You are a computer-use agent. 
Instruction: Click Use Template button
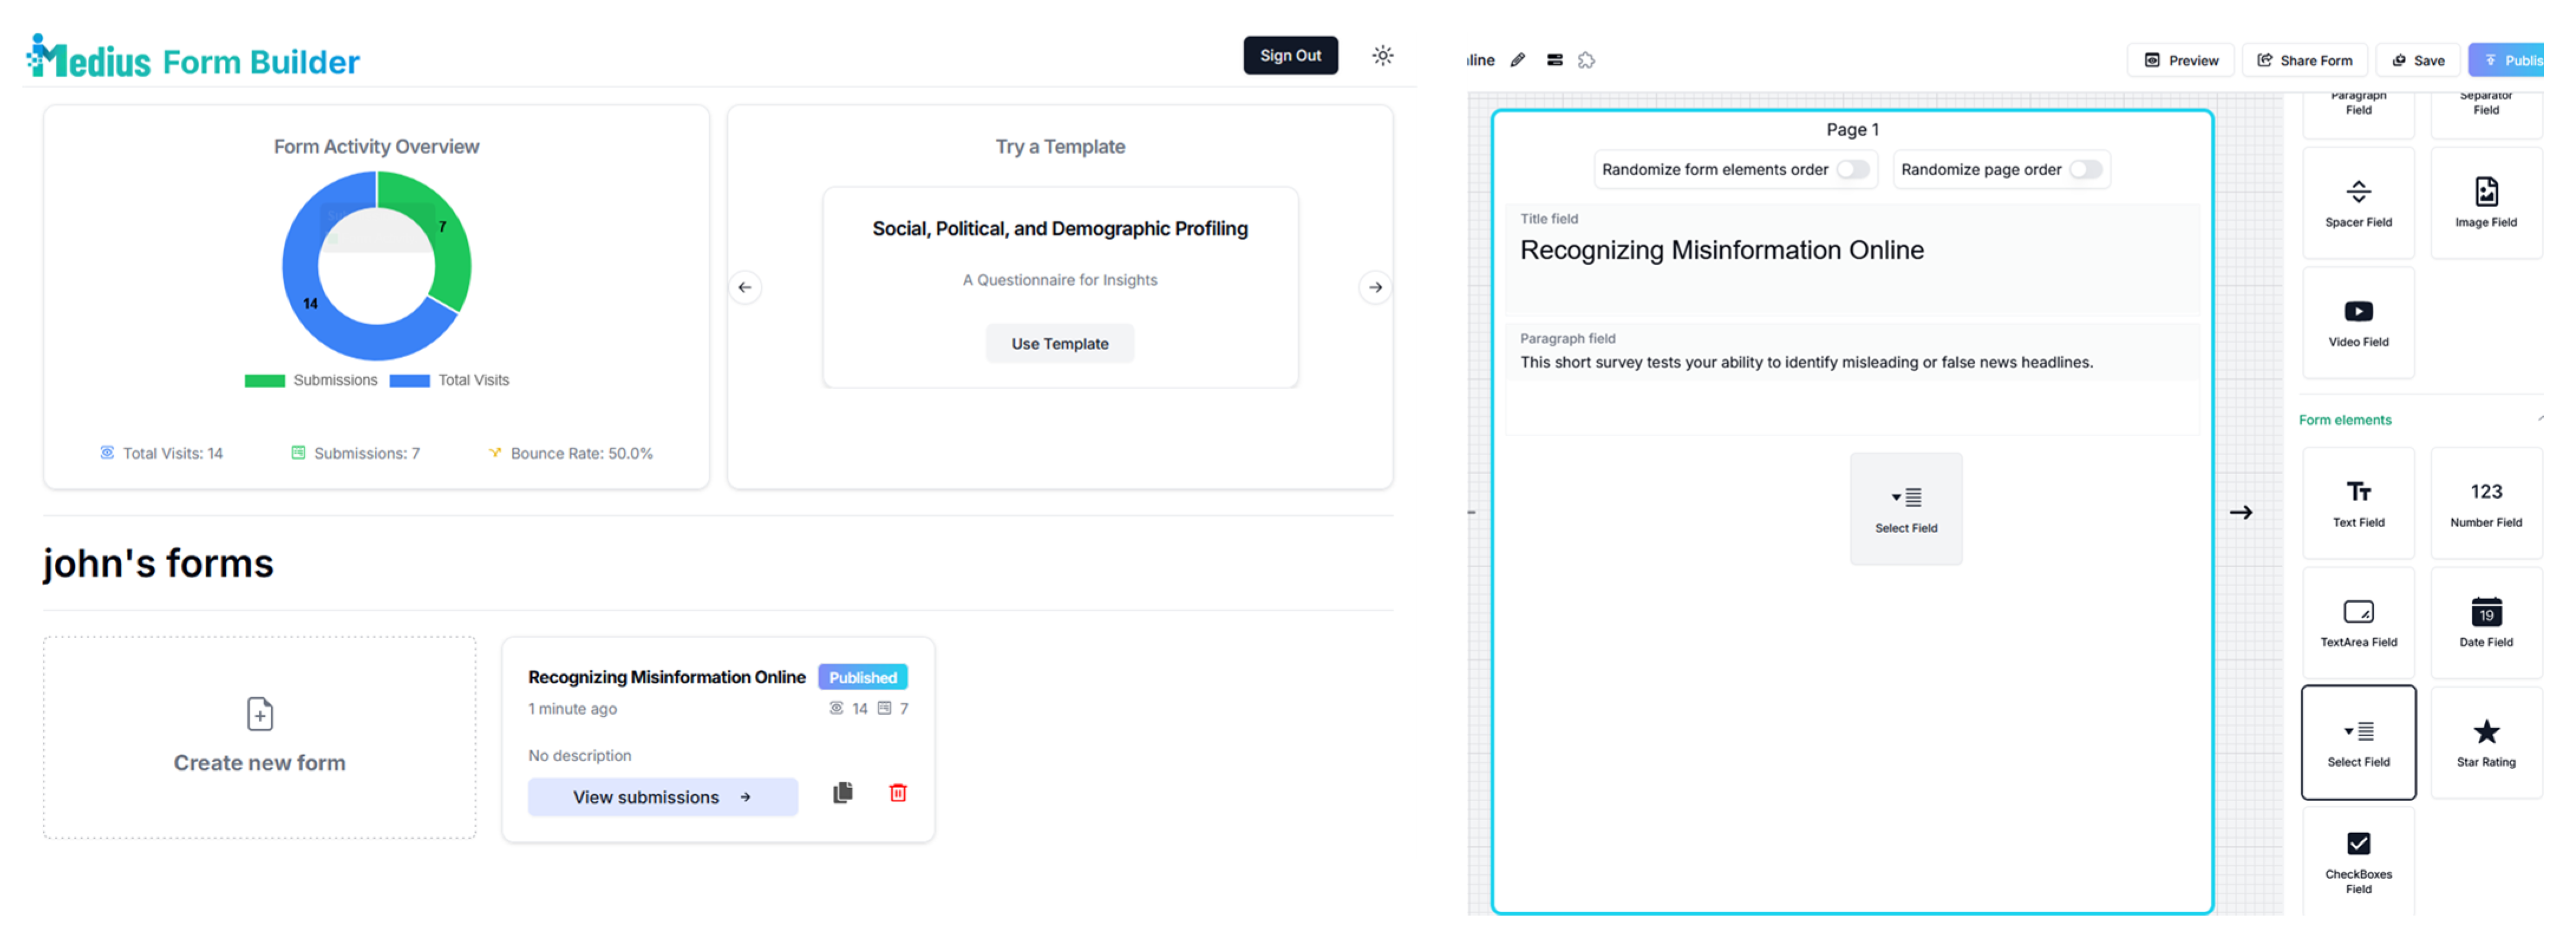(1059, 344)
